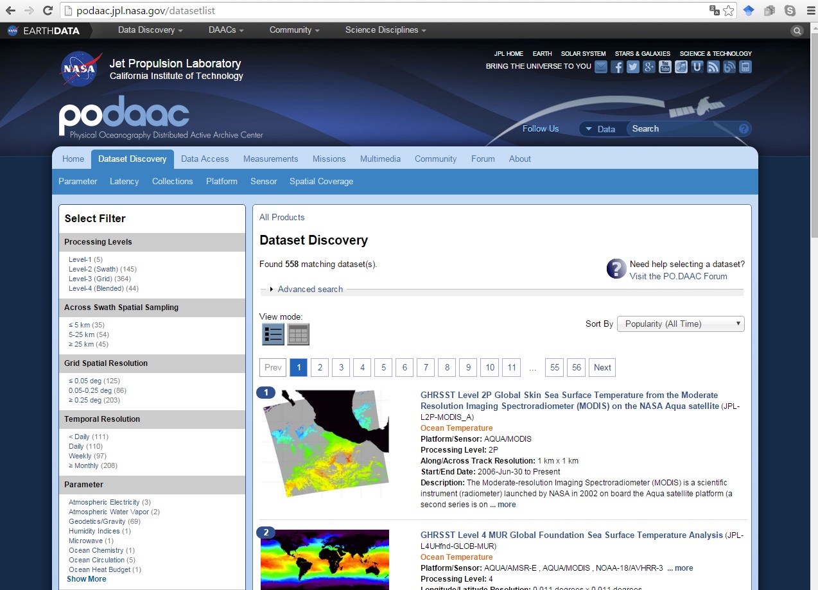Go to results page 2

click(x=320, y=368)
